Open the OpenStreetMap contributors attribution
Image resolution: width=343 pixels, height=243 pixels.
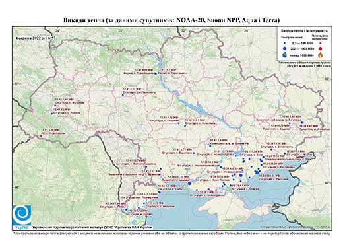tap(295, 227)
